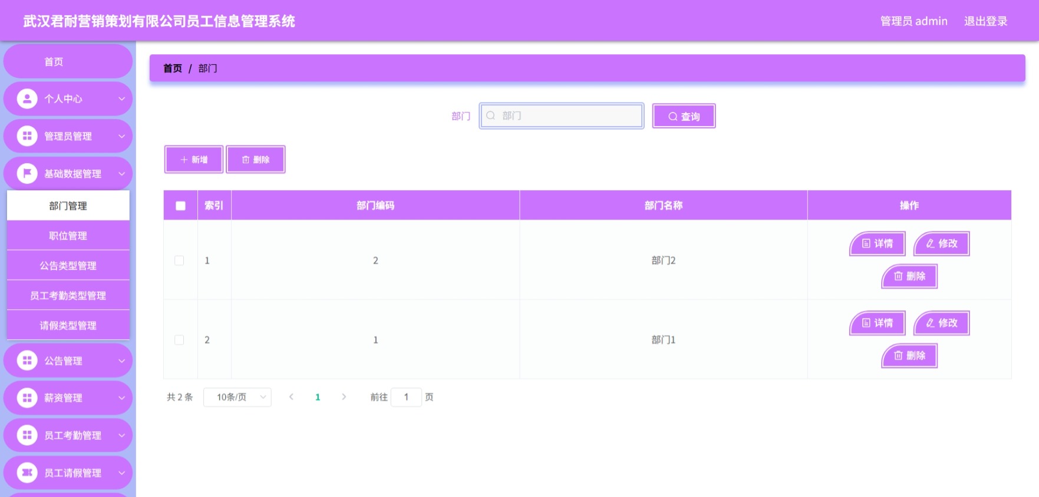Viewport: 1039px width, 497px height.
Task: Click the toolbar 删除 batch delete button
Action: [256, 160]
